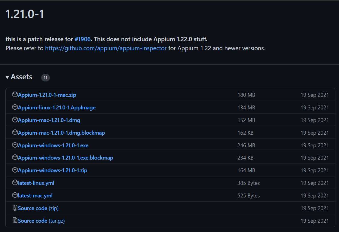Download Appium-mac-1.21.0-1.dmg.blockmap file
Image resolution: width=339 pixels, height=232 pixels.
coord(61,133)
